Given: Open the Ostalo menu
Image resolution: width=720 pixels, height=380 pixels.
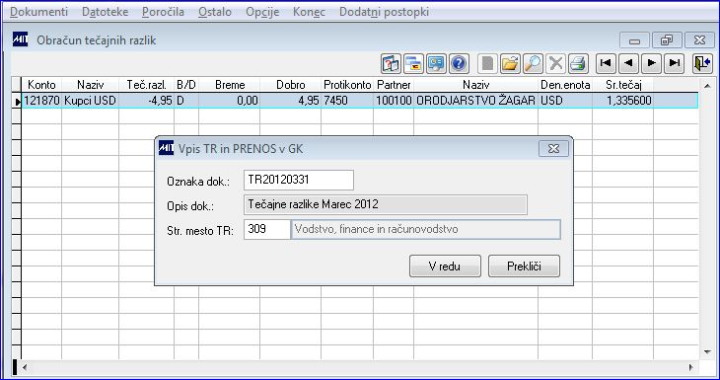Looking at the screenshot, I should [215, 12].
